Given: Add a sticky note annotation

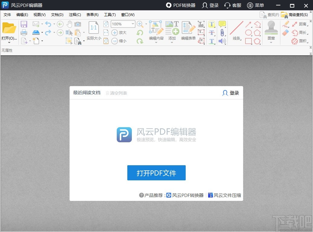Looking at the screenshot, I should [222, 24].
